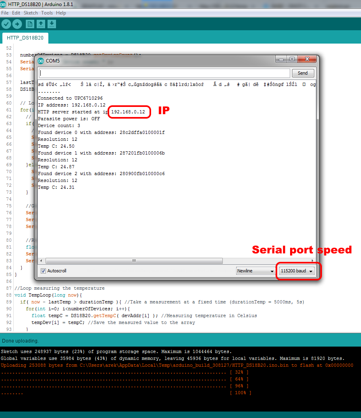Click the 'Device count: 3' line
Screen dimensions: 361x418
59,125
